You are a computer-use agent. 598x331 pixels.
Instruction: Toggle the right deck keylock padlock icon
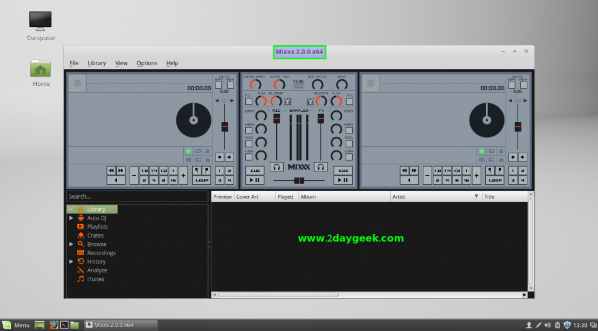tap(501, 160)
